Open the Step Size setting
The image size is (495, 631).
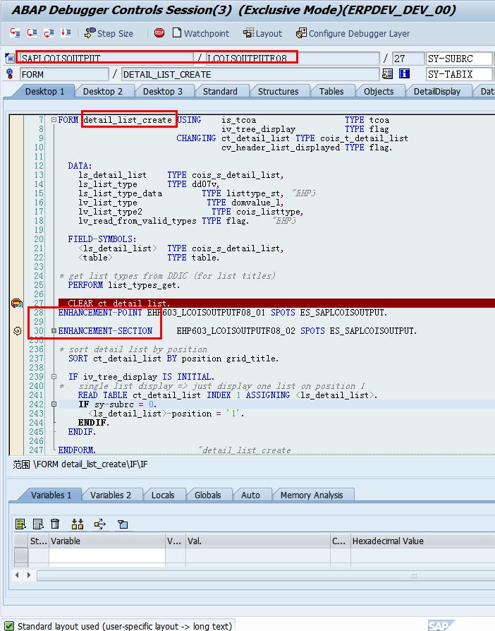coord(109,33)
